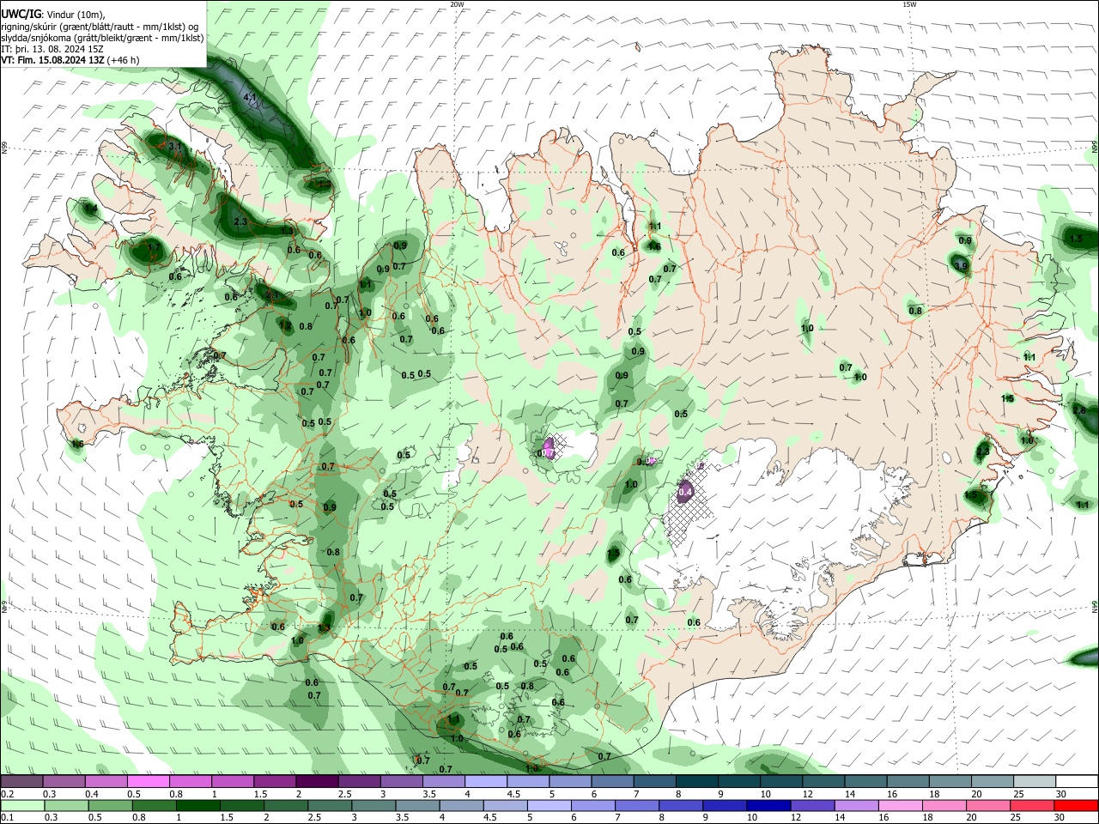1099x824 pixels.
Task: Select the bright red 30 swatch in lower legend
Action: (x=1077, y=805)
